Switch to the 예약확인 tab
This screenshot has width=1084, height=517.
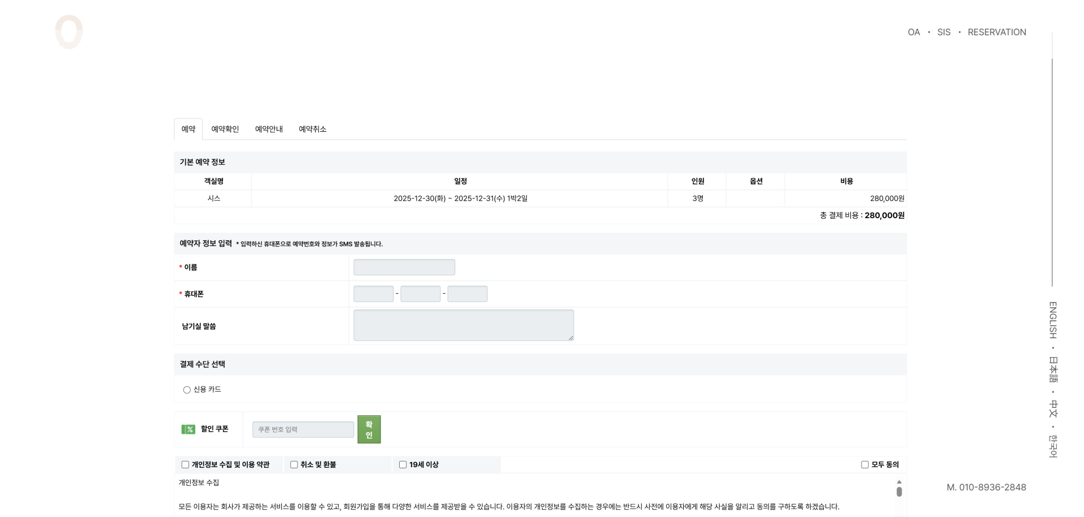(225, 129)
